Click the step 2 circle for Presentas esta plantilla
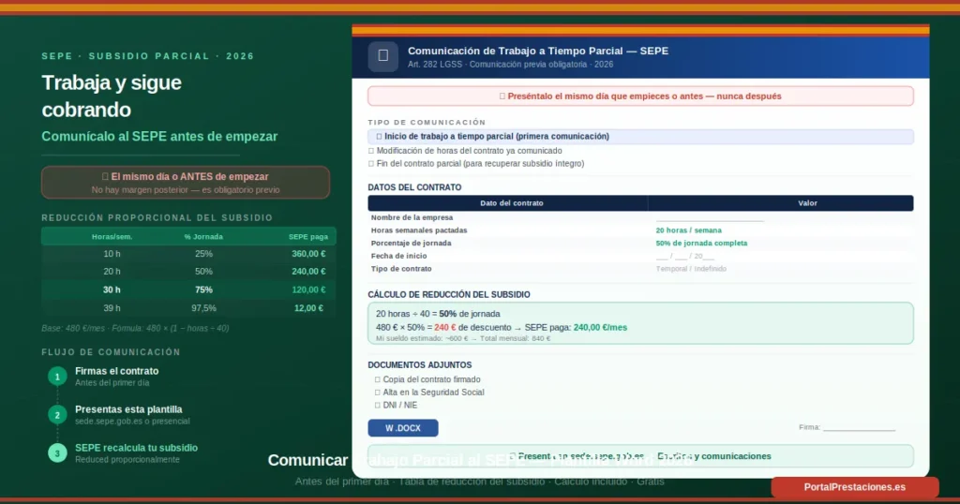Viewport: 960px width, 504px height. tap(57, 415)
